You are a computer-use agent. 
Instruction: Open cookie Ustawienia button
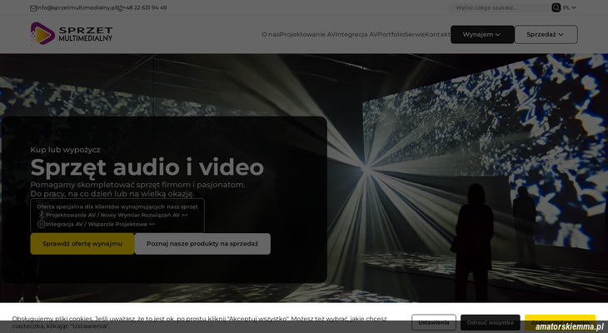click(x=433, y=322)
